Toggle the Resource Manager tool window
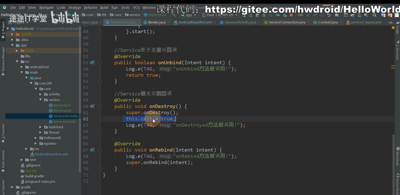This screenshot has height=195, width=400. [x=3, y=61]
